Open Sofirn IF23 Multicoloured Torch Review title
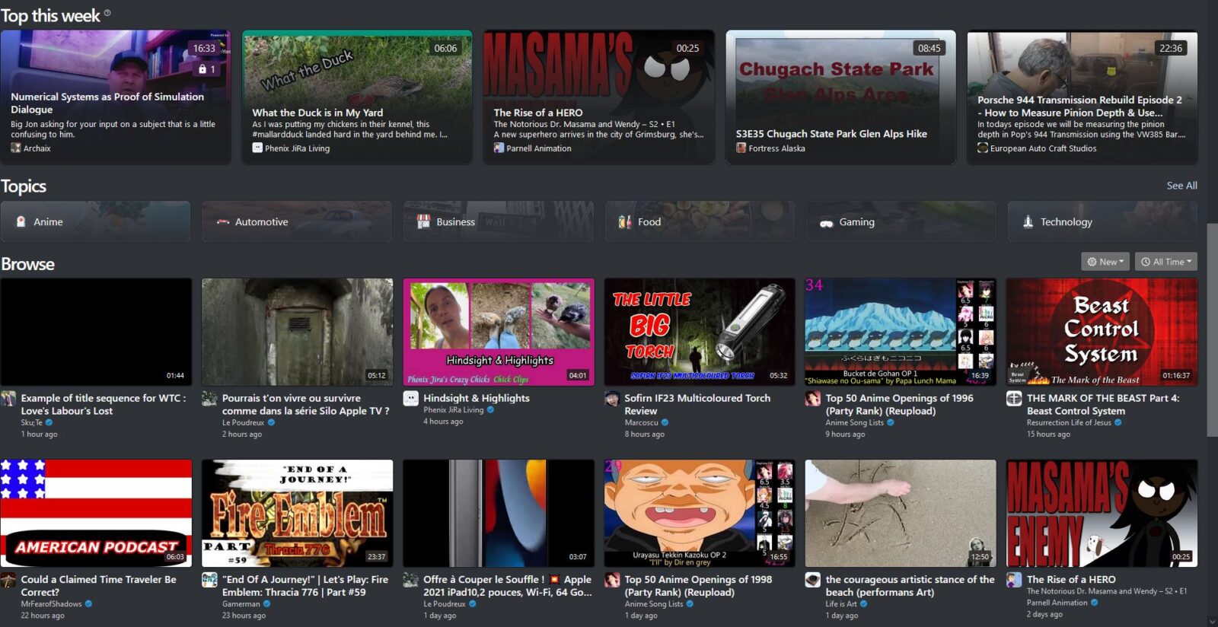 [697, 398]
